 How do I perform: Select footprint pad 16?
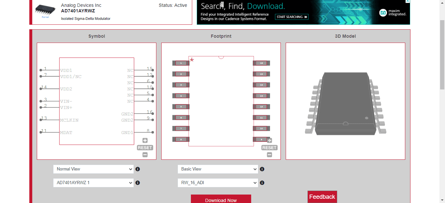pyautogui.click(x=261, y=63)
